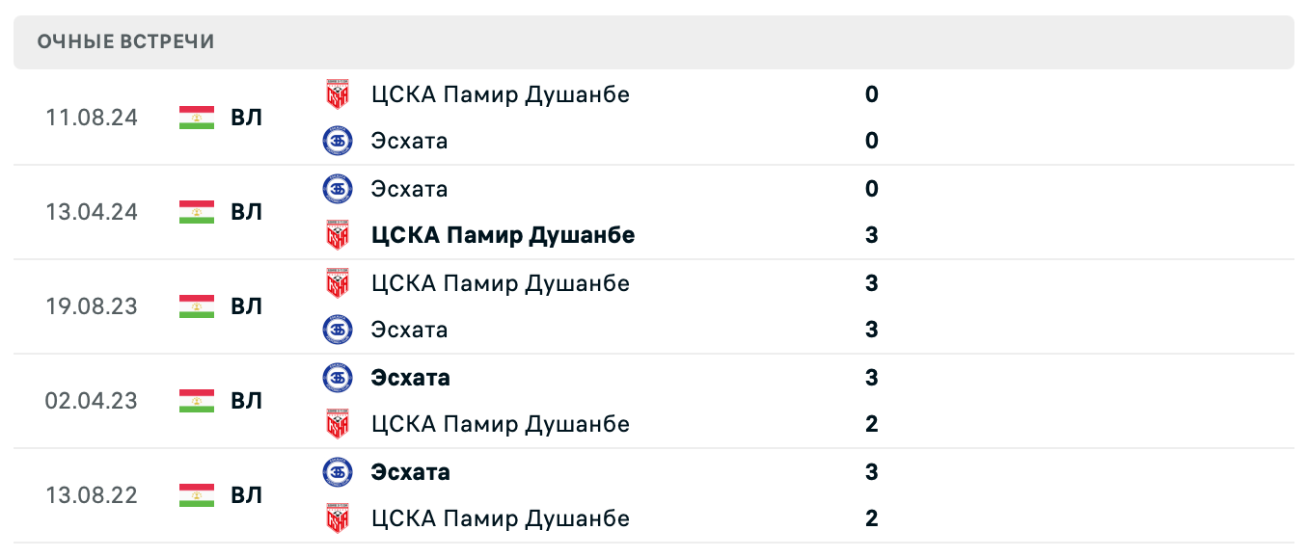Click CSKA Pamir crest in 11.08.24 match
This screenshot has height=557, width=1308.
tap(337, 94)
